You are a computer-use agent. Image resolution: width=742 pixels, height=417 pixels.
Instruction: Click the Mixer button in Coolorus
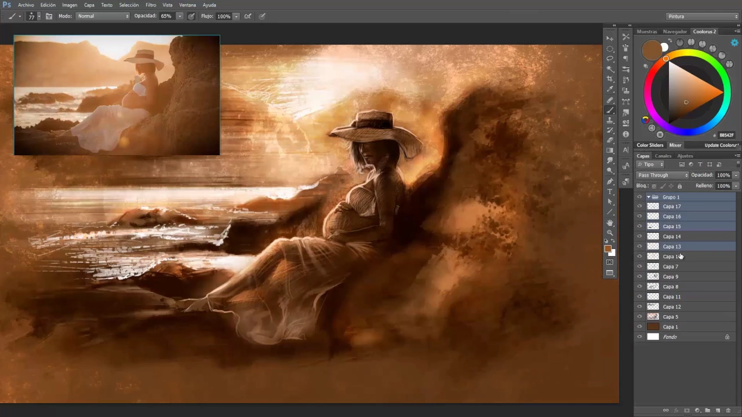pos(675,145)
